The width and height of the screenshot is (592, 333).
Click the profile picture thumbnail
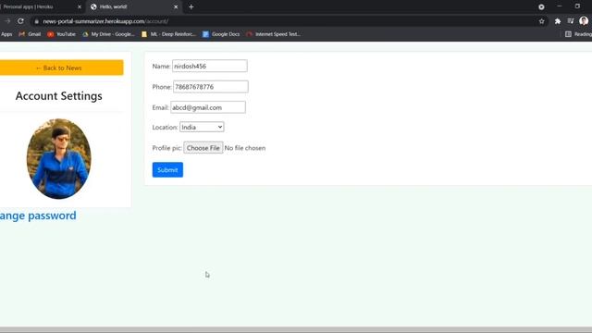click(59, 158)
